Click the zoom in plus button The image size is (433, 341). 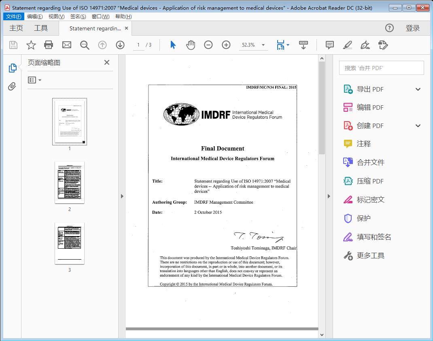(x=226, y=45)
